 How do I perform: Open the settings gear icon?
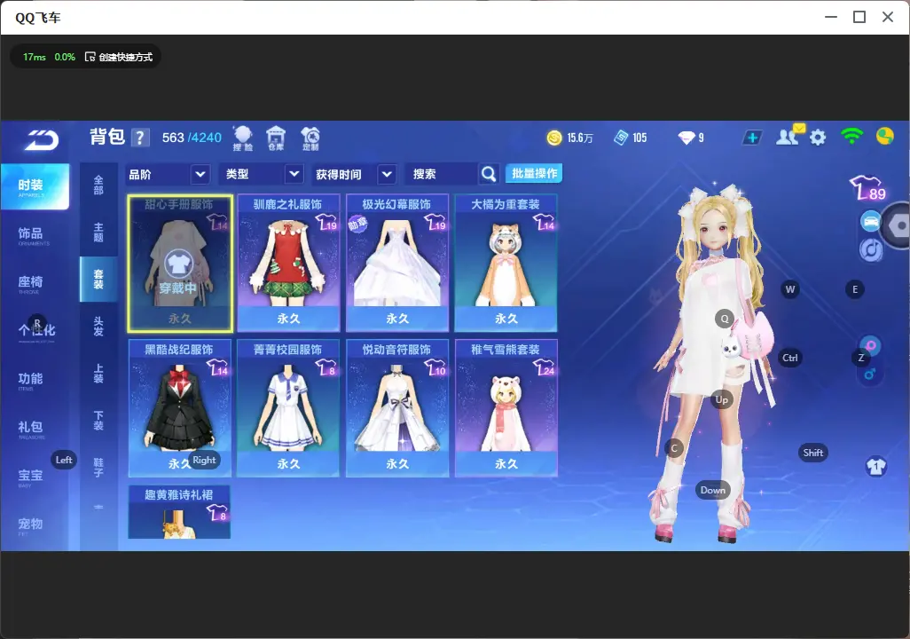point(818,138)
